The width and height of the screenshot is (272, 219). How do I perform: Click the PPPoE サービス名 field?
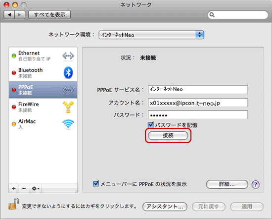coord(198,89)
